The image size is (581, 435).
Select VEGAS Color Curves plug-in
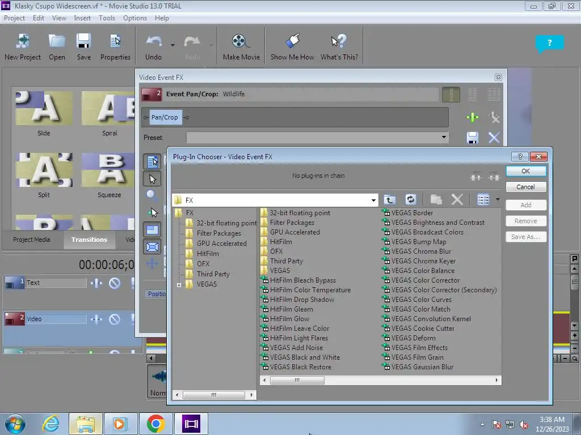422,299
